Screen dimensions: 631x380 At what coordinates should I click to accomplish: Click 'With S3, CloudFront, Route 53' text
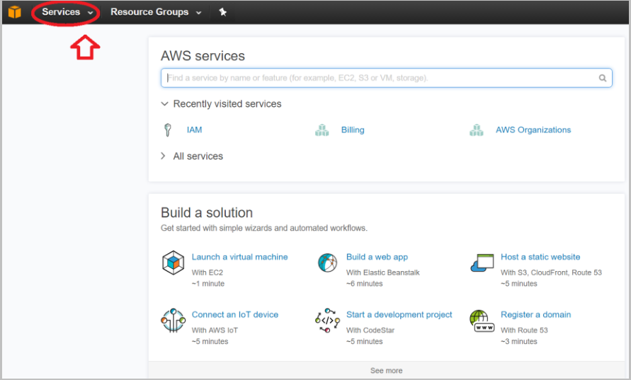pyautogui.click(x=551, y=272)
